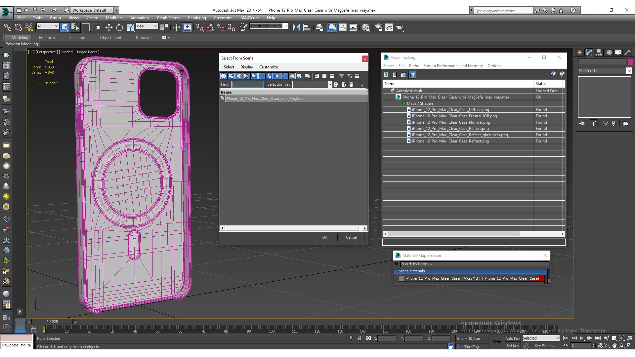Open Material/Map Browser options arrow
The height and width of the screenshot is (357, 635).
[x=396, y=264]
